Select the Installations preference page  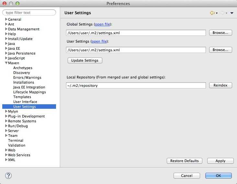(24, 82)
